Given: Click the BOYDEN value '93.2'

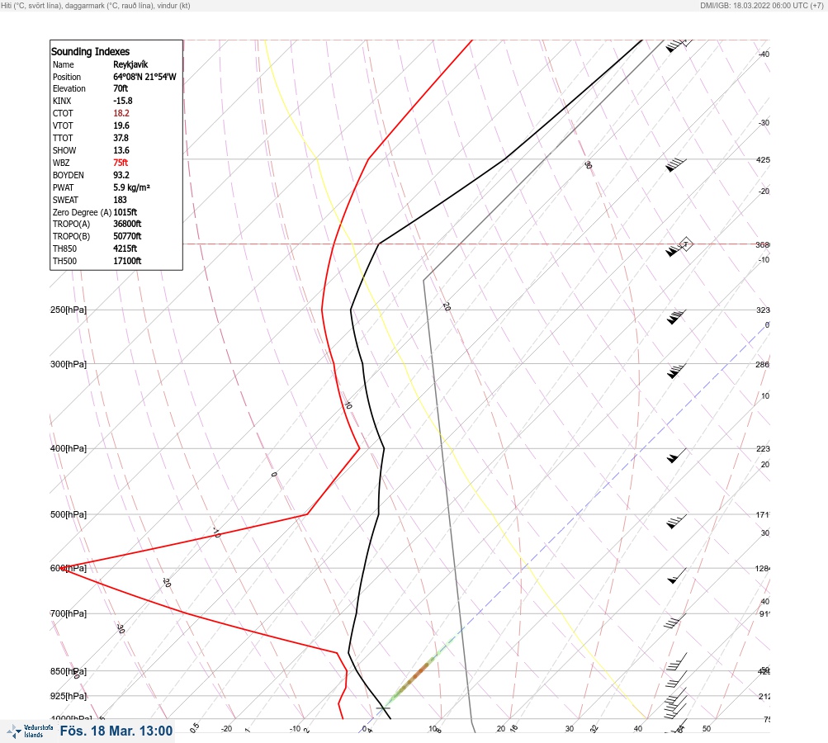Looking at the screenshot, I should (x=121, y=175).
